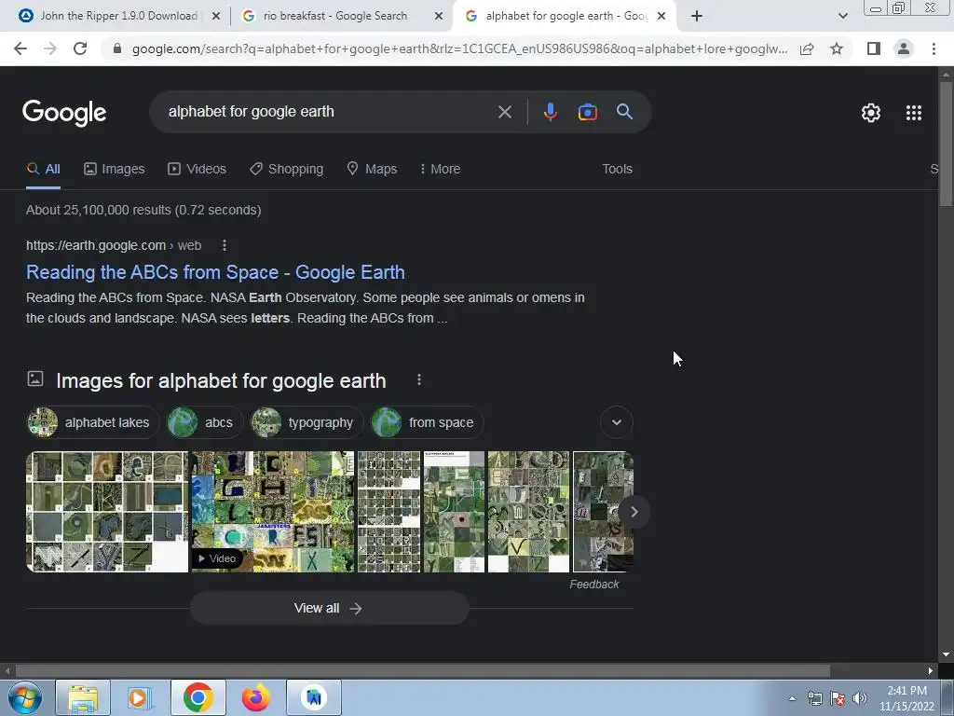Expand the More search categories
The image size is (954, 716).
point(440,170)
